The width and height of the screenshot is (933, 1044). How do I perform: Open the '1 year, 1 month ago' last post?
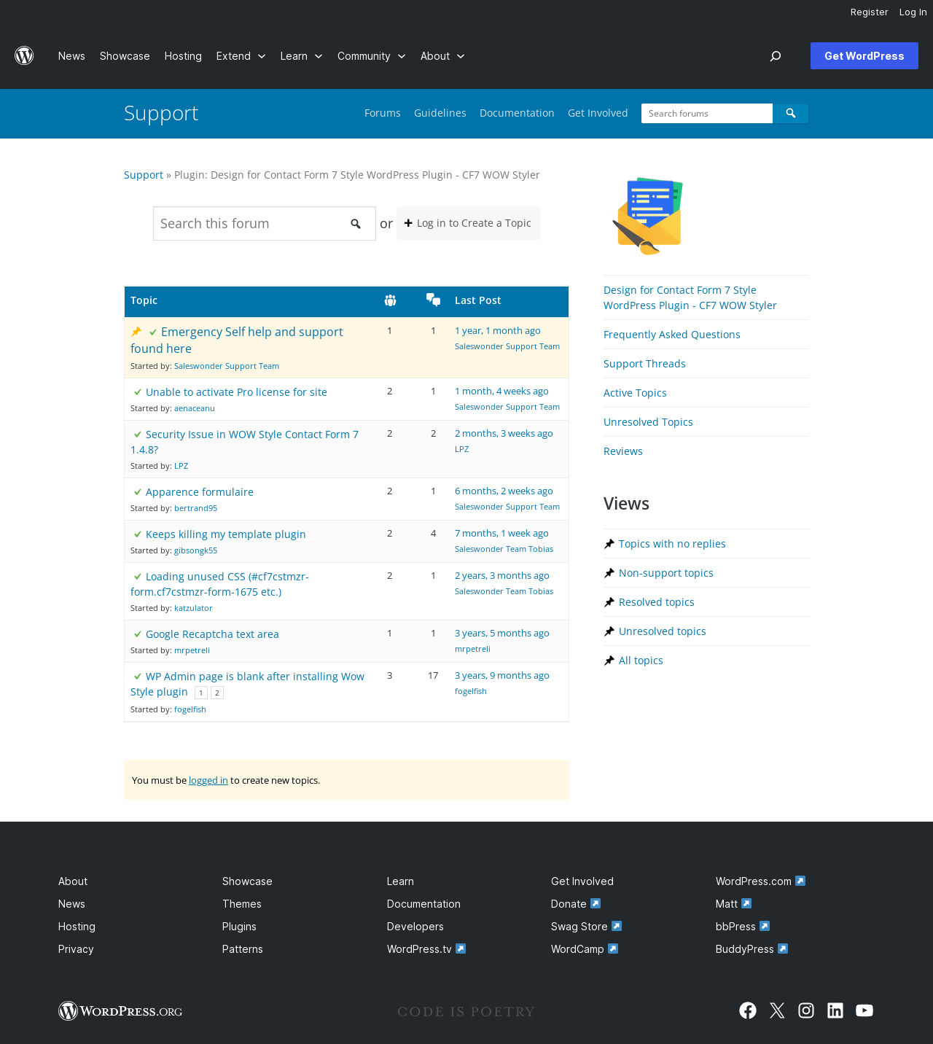(x=498, y=331)
